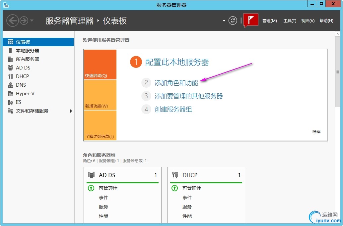Open the 帮助(H) menu
The height and width of the screenshot is (226, 343).
pyautogui.click(x=326, y=21)
